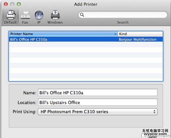Sort list by Printer Name column
This screenshot has height=138, width=171.
(x=62, y=34)
